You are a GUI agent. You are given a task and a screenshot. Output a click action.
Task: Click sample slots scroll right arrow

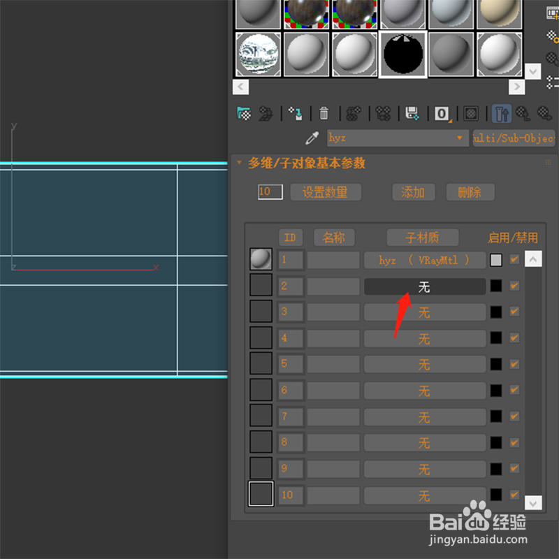pyautogui.click(x=516, y=87)
